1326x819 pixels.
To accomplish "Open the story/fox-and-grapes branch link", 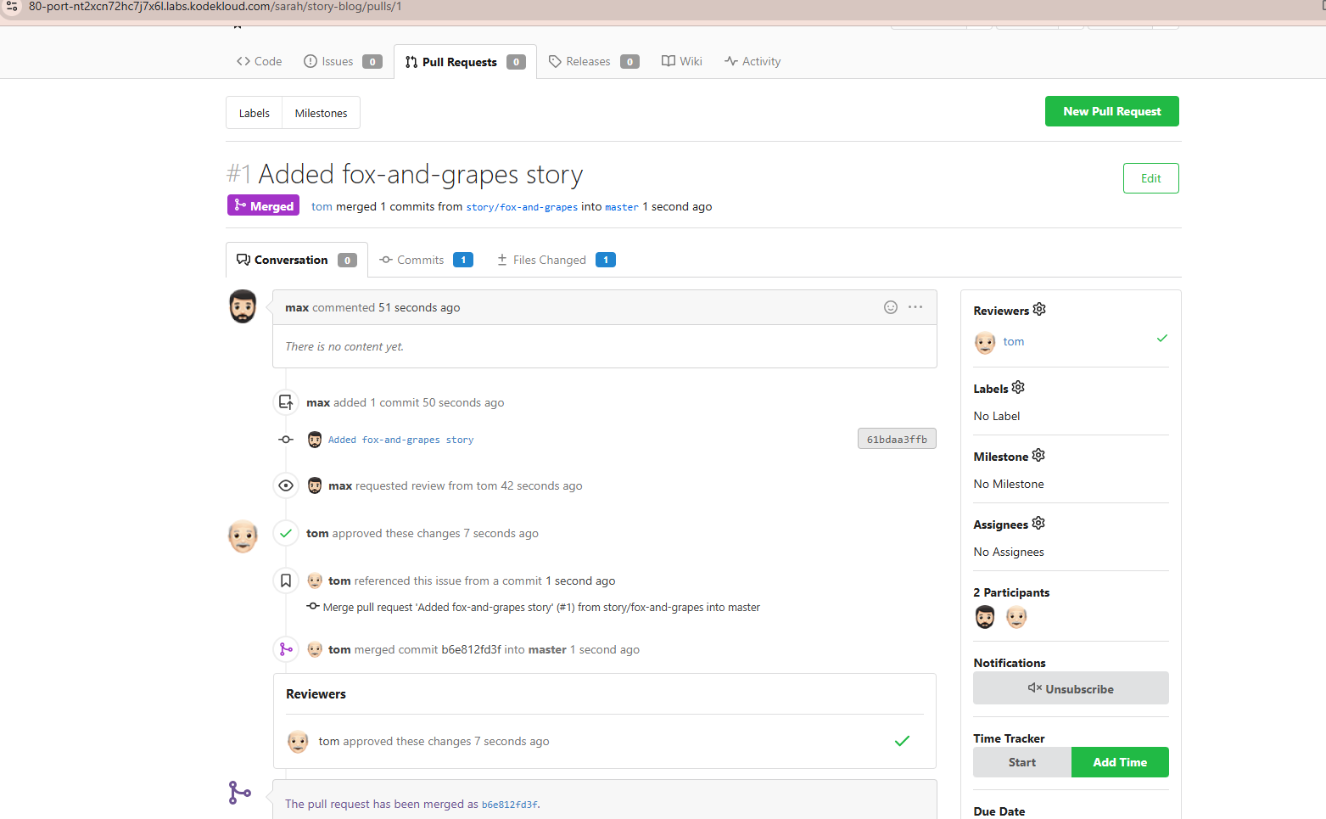I will [522, 207].
